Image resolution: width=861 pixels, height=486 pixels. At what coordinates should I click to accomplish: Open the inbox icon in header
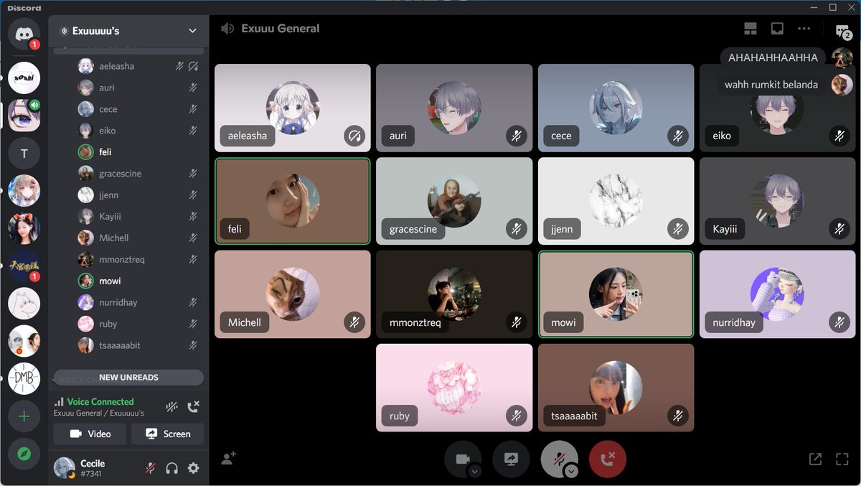tap(777, 29)
